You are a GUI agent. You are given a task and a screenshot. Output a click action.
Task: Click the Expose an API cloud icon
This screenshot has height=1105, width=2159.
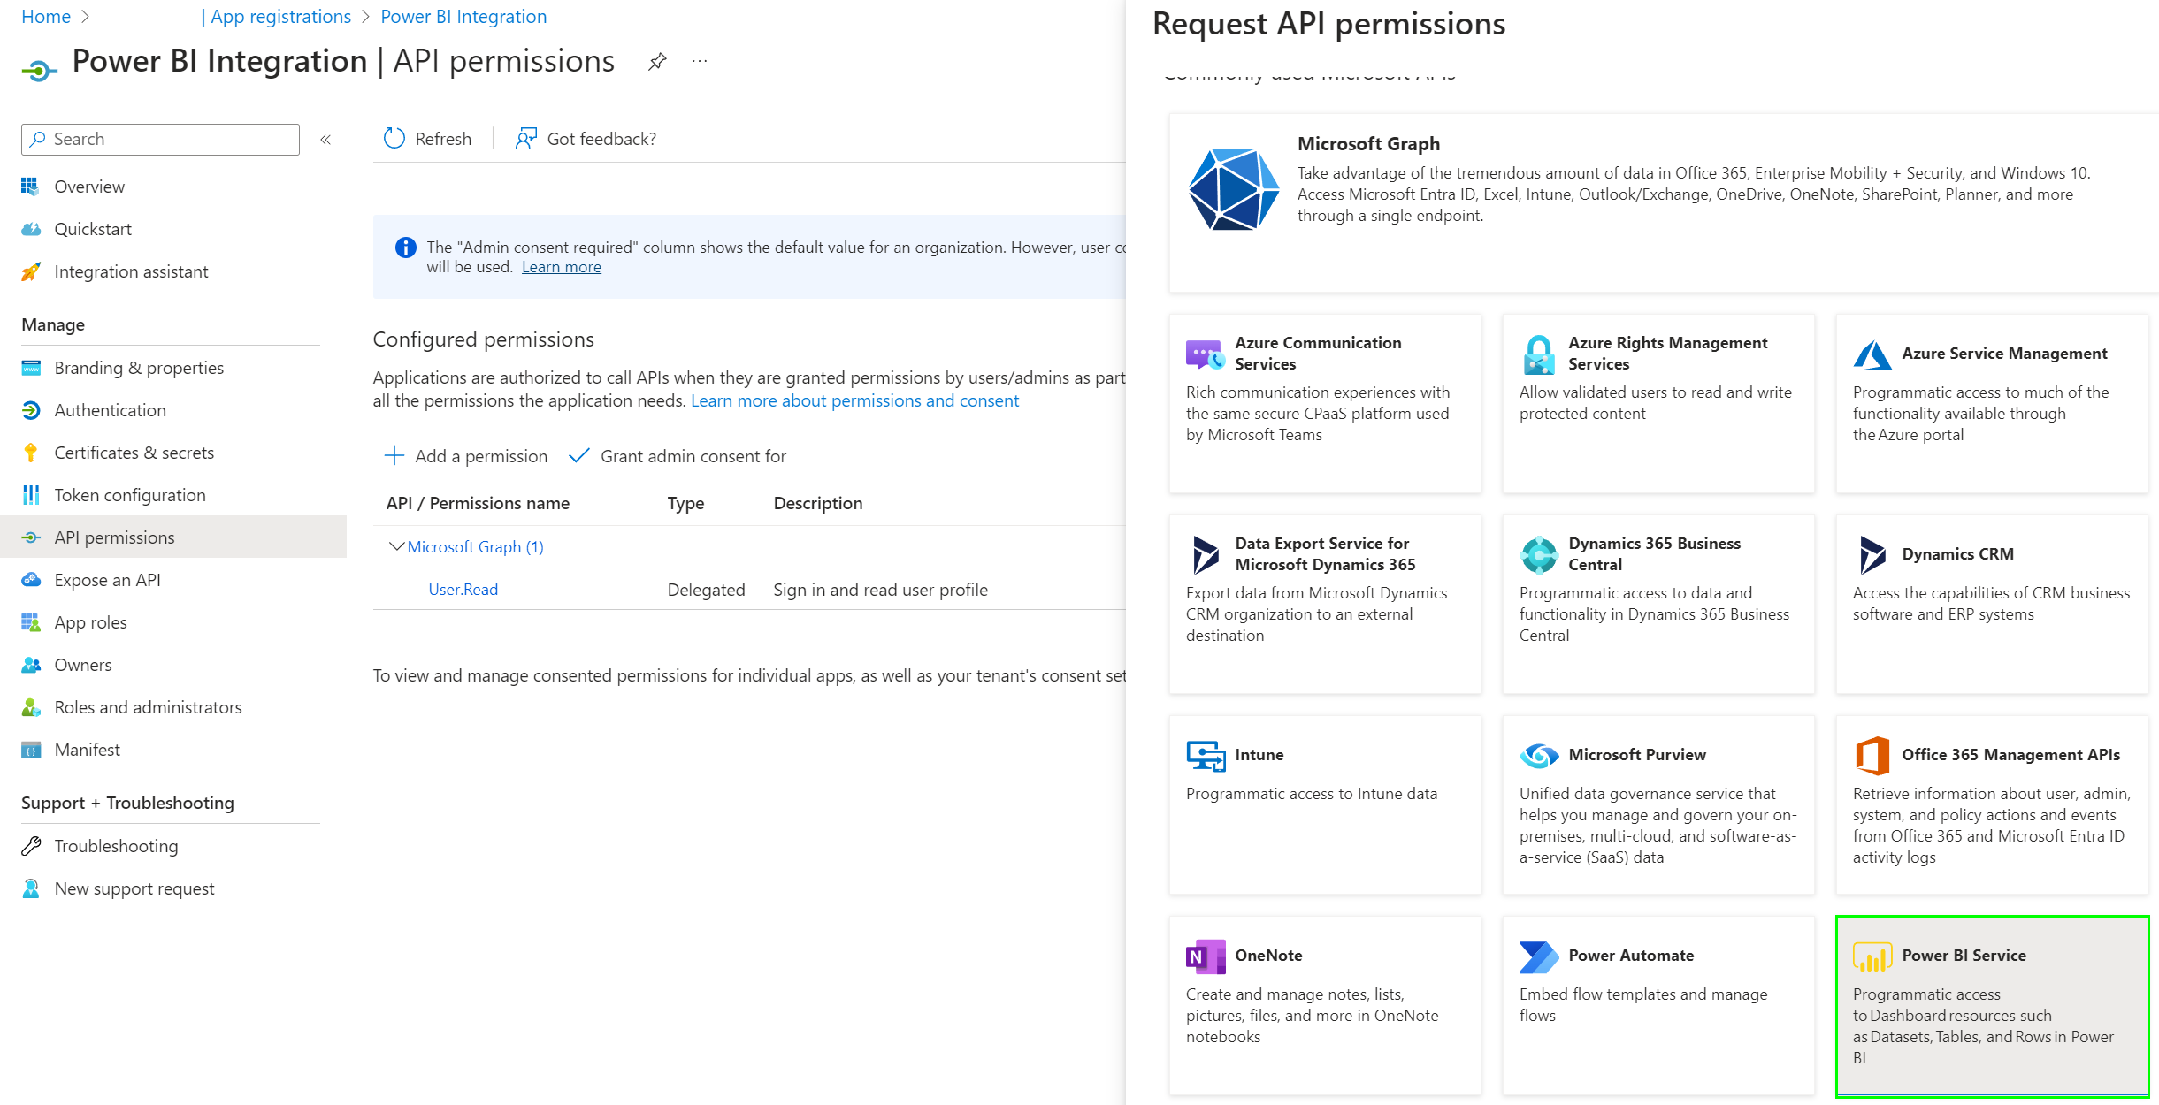(x=31, y=580)
